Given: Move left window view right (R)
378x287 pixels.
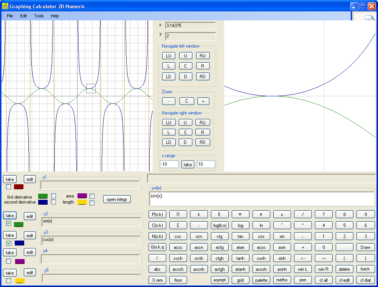Looking at the screenshot, I should (x=203, y=66).
